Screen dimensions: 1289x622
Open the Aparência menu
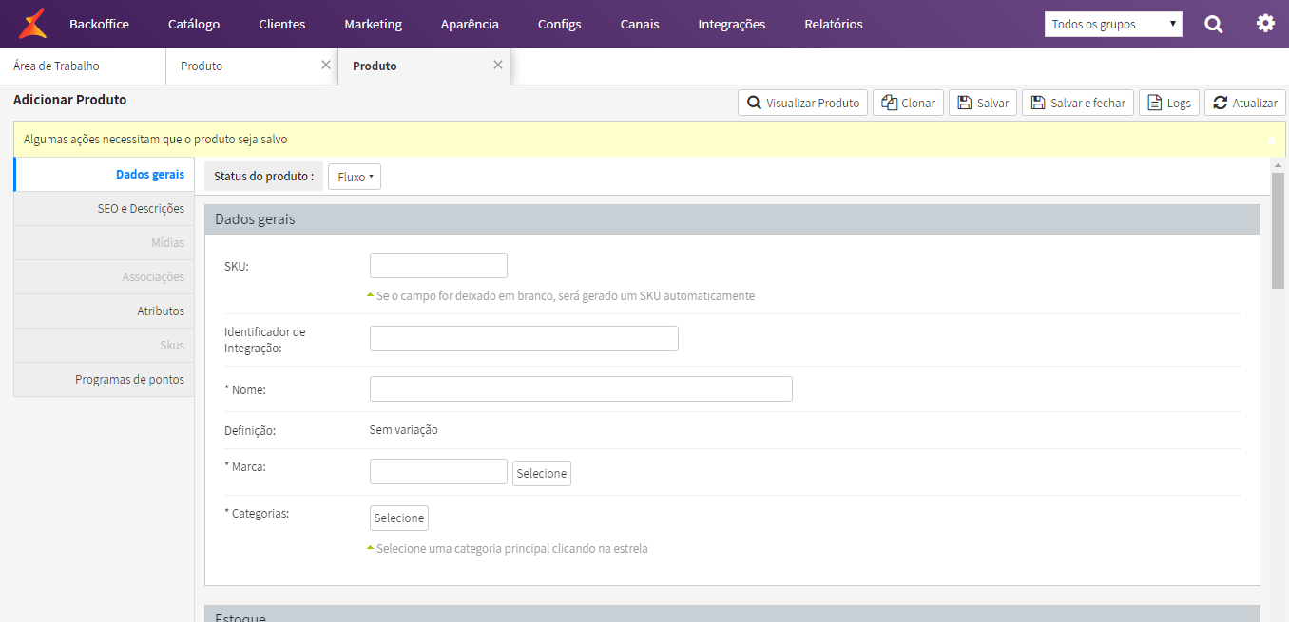click(470, 25)
